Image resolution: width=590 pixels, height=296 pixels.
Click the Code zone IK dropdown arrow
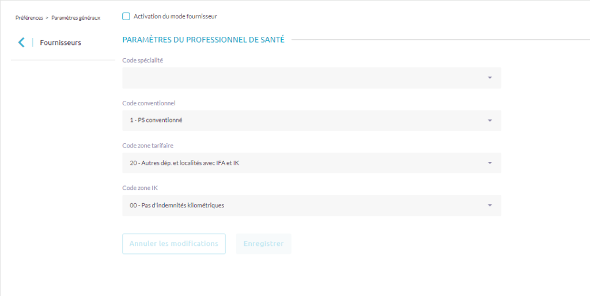[x=489, y=206]
